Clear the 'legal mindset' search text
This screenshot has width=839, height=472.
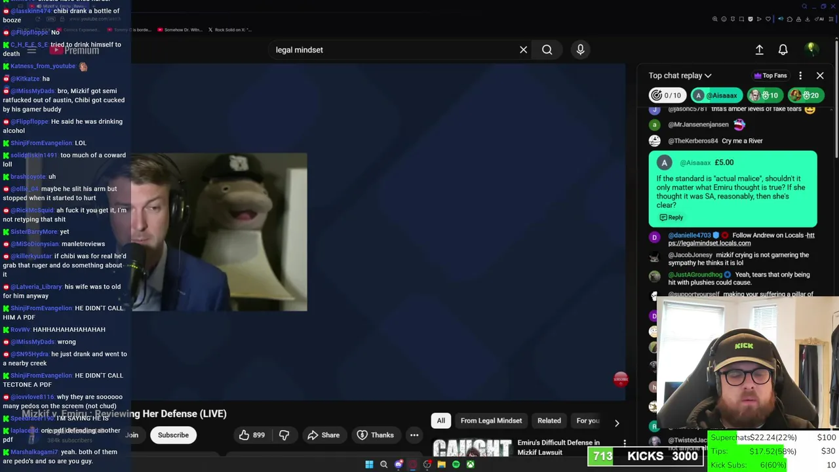pyautogui.click(x=523, y=50)
